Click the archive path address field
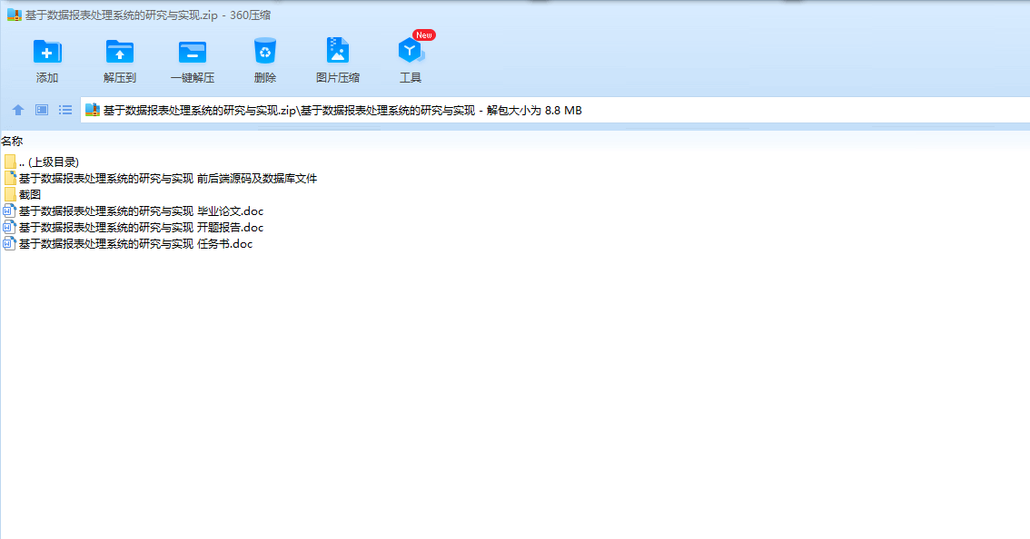The image size is (1030, 539). click(x=555, y=111)
